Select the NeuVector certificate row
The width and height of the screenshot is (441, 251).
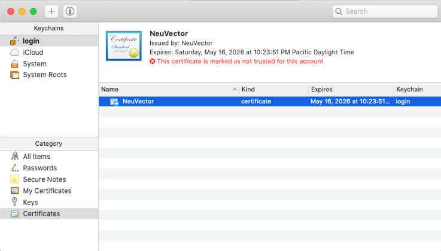(x=269, y=102)
